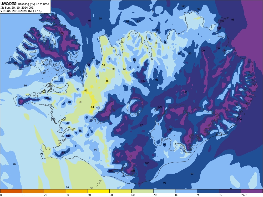Image resolution: width=263 pixels, height=197 pixels.
Task: Click the 'IT: Sun. 20. 10. 2024 09Z' line
Action: point(17,8)
